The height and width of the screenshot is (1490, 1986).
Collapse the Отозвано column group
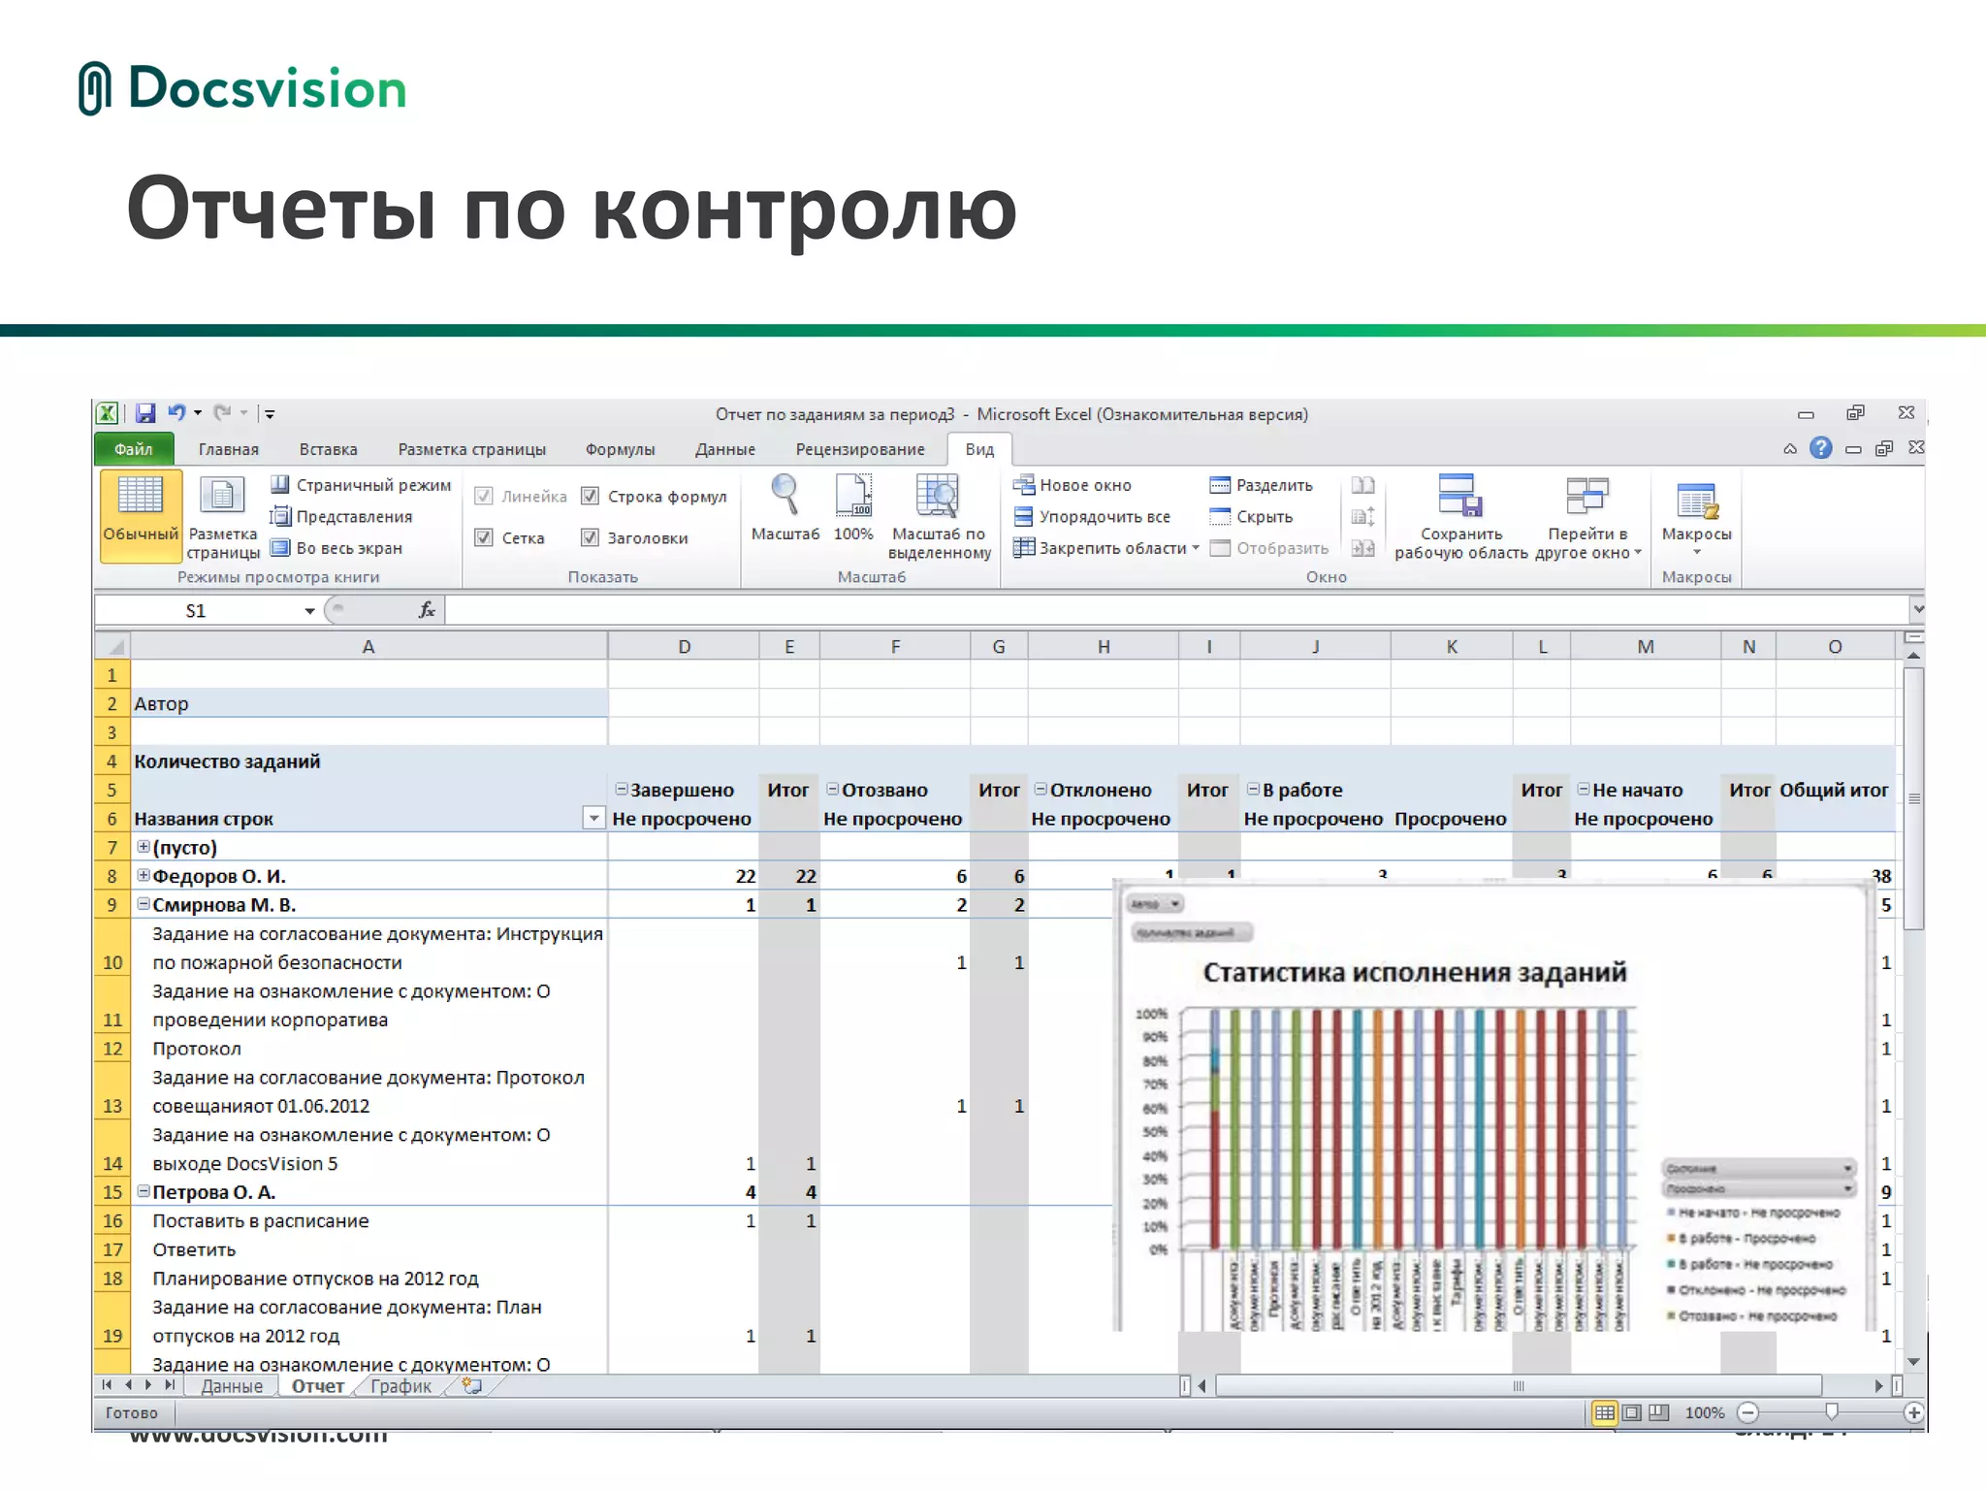point(833,789)
